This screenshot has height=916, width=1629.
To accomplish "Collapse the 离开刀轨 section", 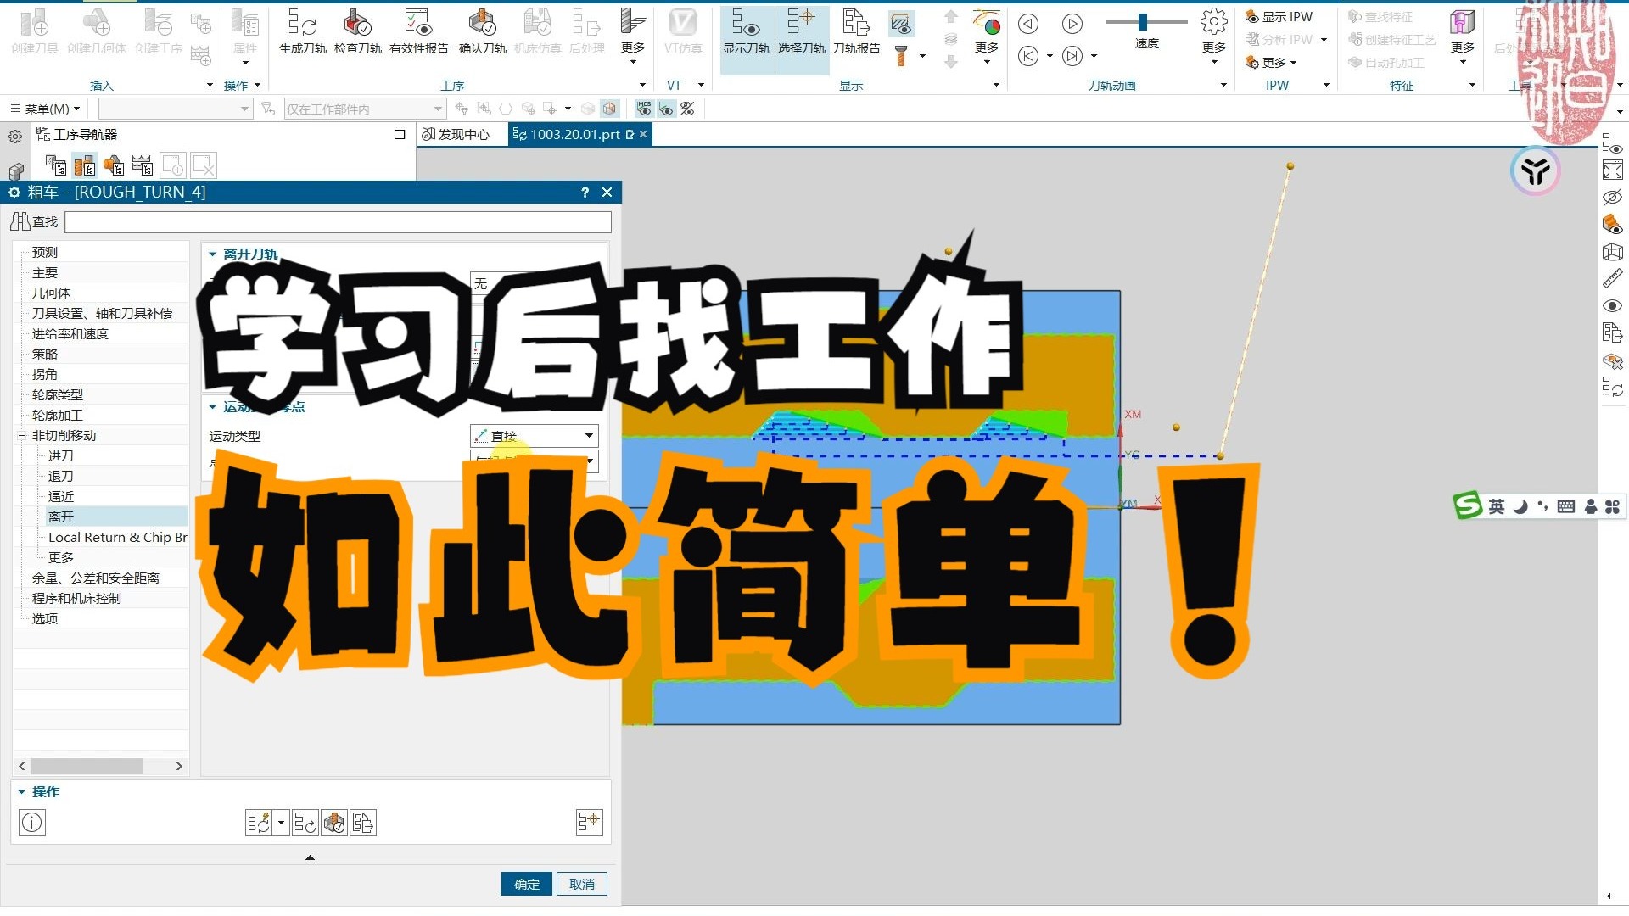I will coord(211,254).
